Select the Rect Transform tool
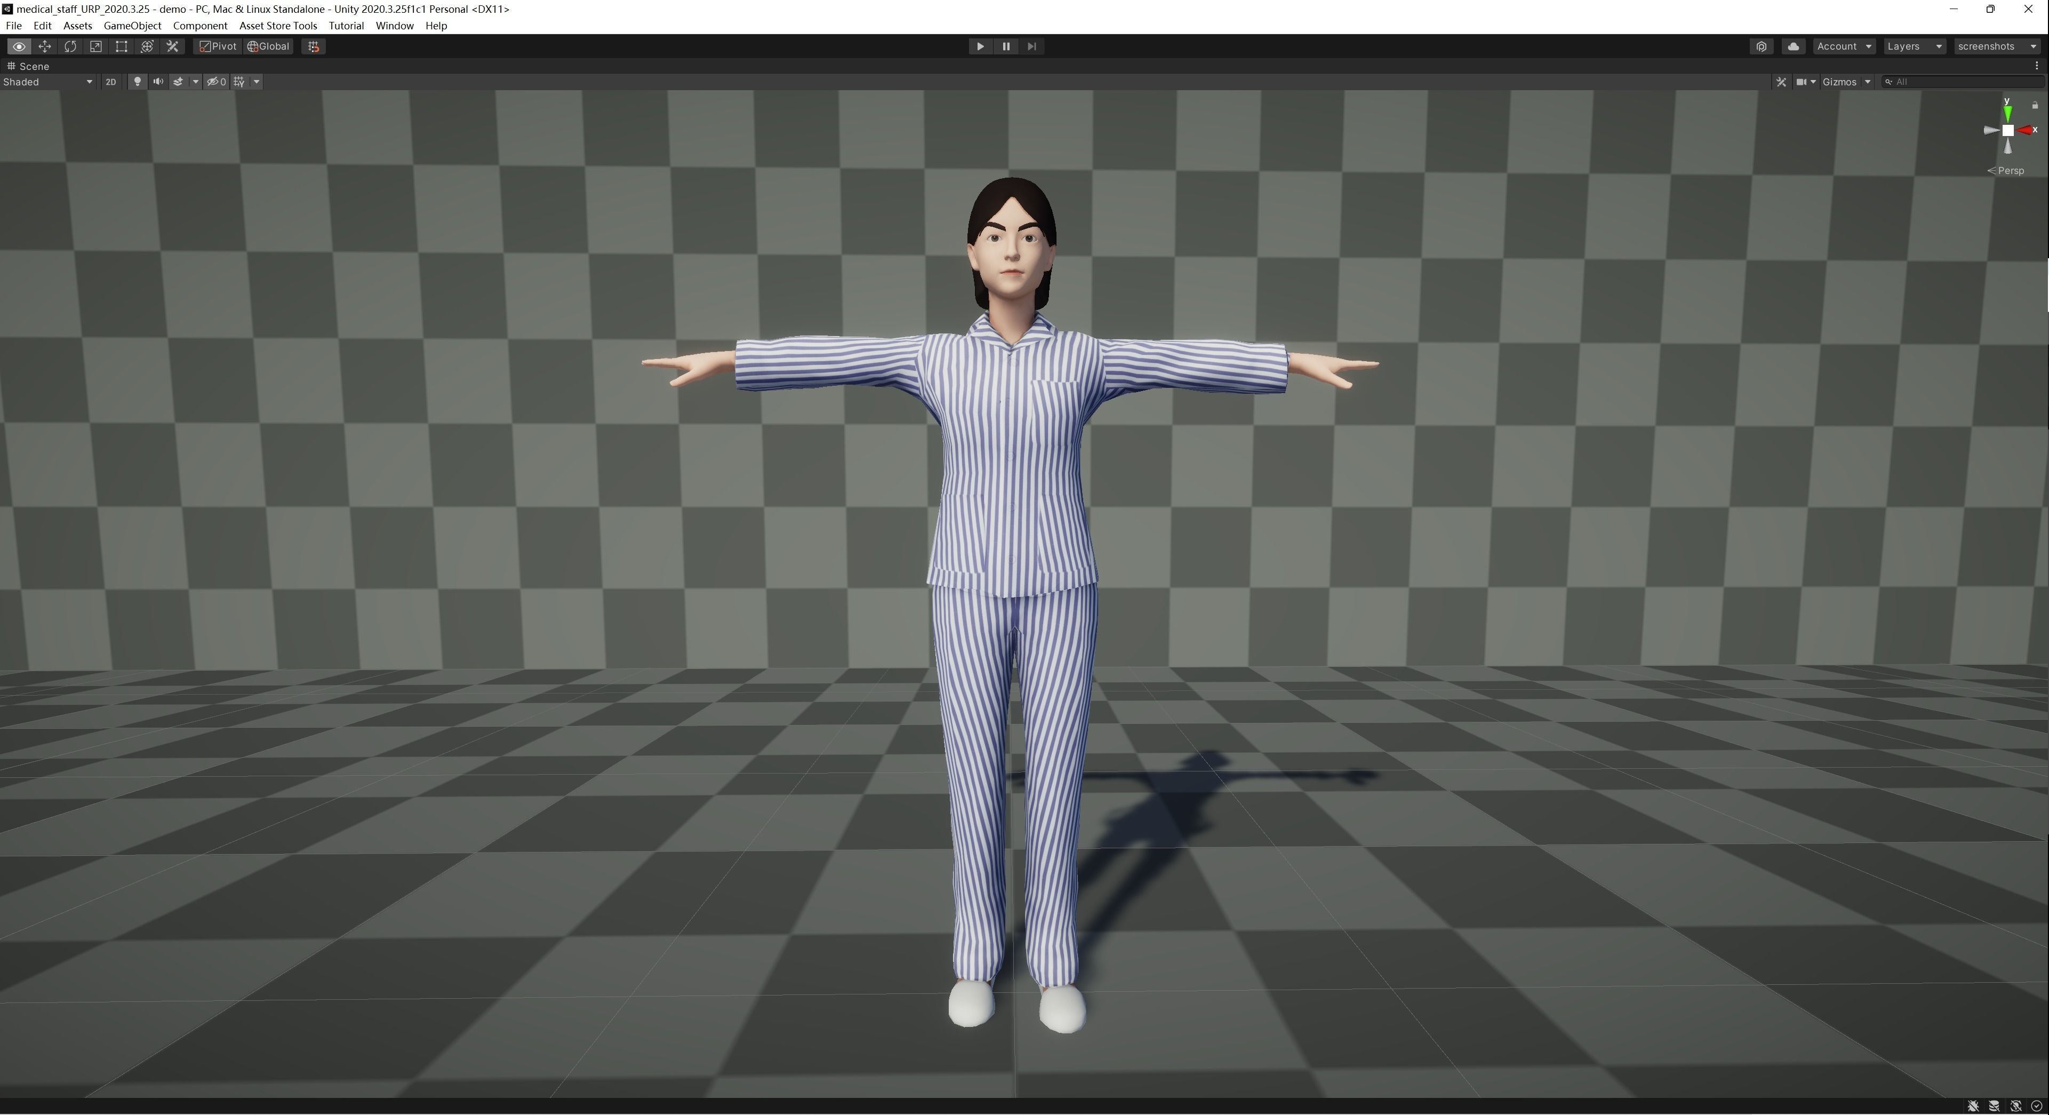 pyautogui.click(x=121, y=46)
